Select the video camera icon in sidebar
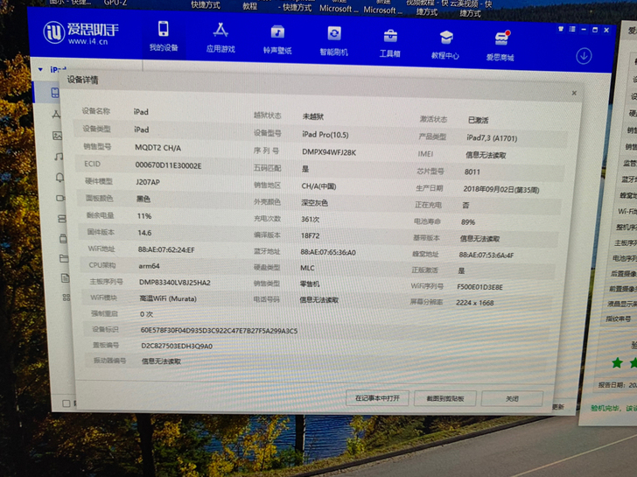This screenshot has height=477, width=637. (60, 198)
